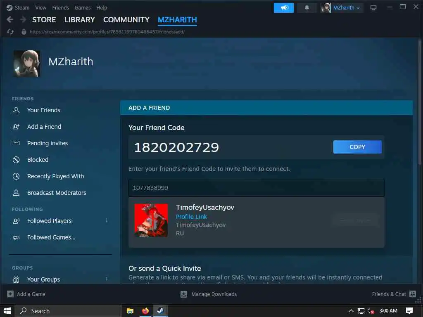Open Pending Invites
The width and height of the screenshot is (423, 317).
tap(48, 143)
